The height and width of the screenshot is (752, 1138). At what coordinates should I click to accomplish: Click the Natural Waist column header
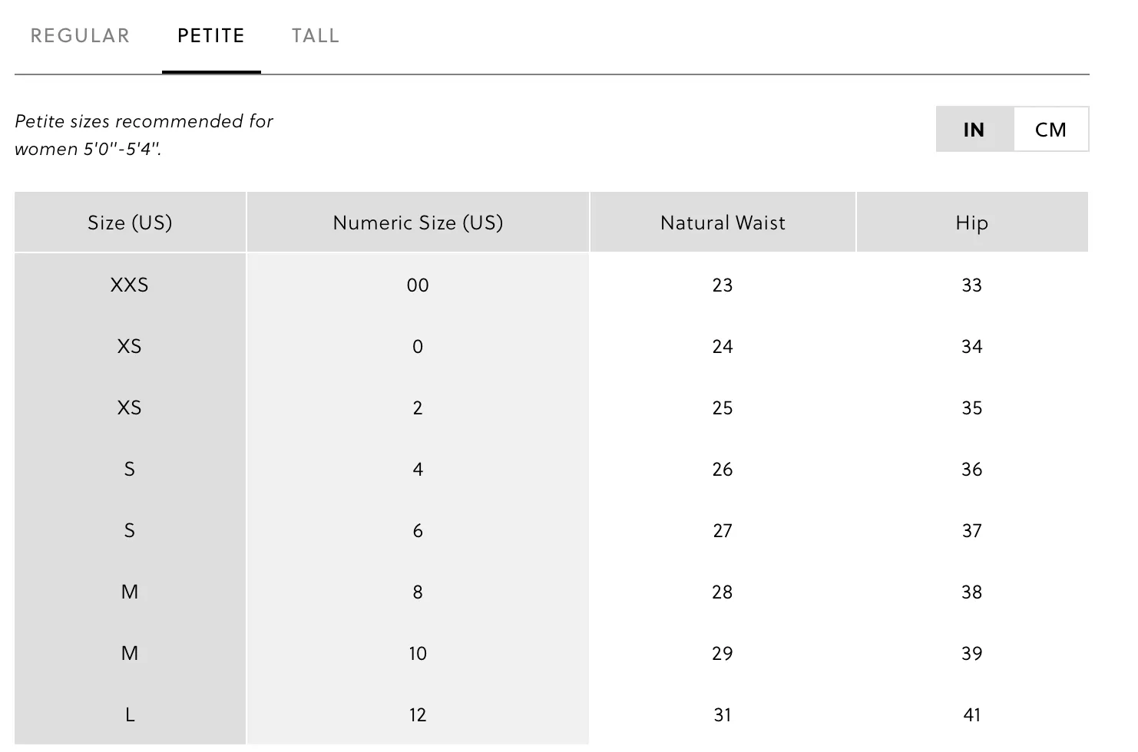(x=723, y=223)
